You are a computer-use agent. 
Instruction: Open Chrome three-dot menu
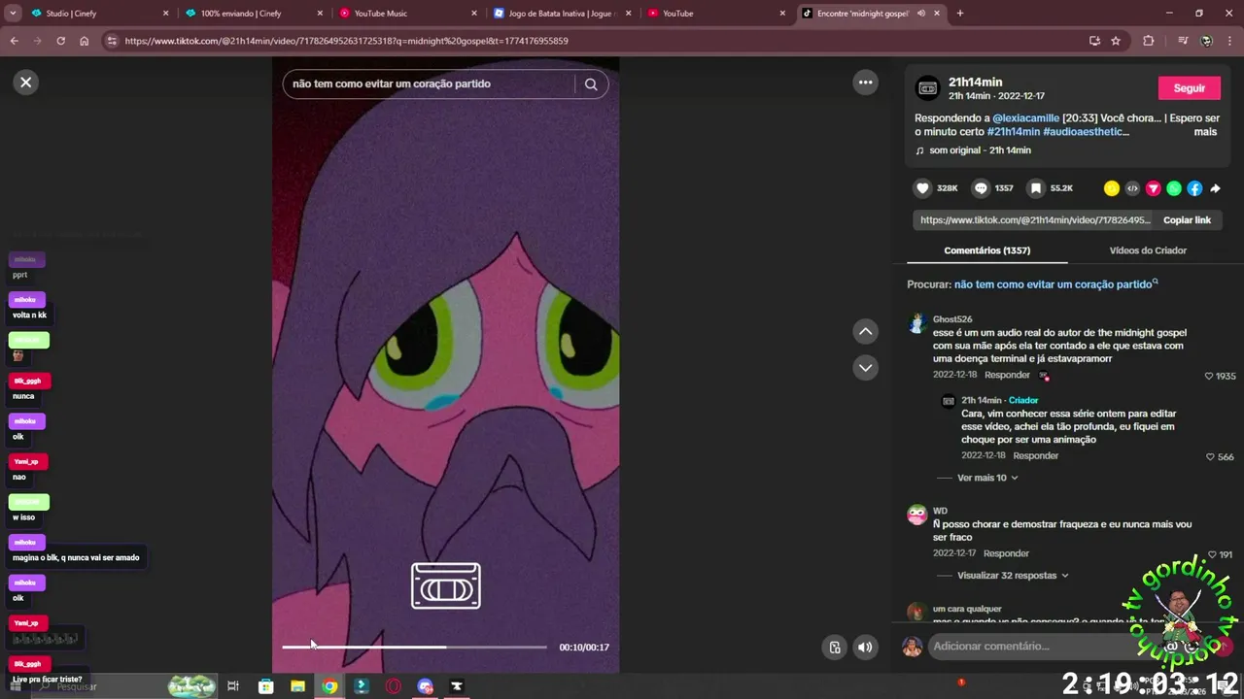pyautogui.click(x=1230, y=41)
